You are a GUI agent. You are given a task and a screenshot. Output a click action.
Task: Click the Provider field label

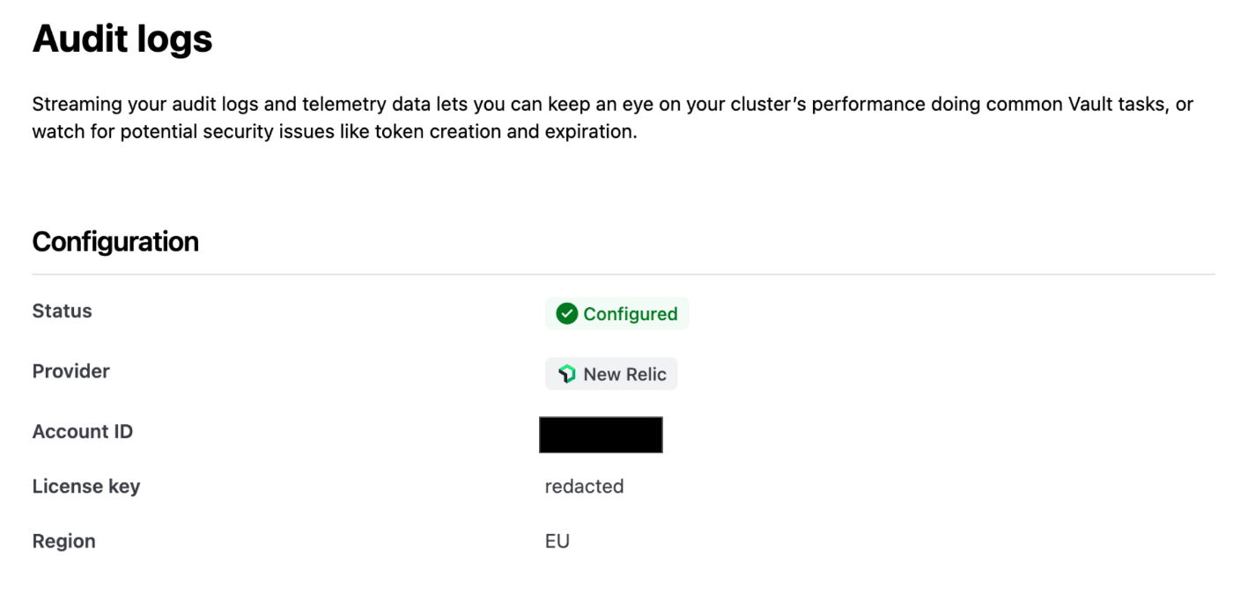pyautogui.click(x=70, y=371)
